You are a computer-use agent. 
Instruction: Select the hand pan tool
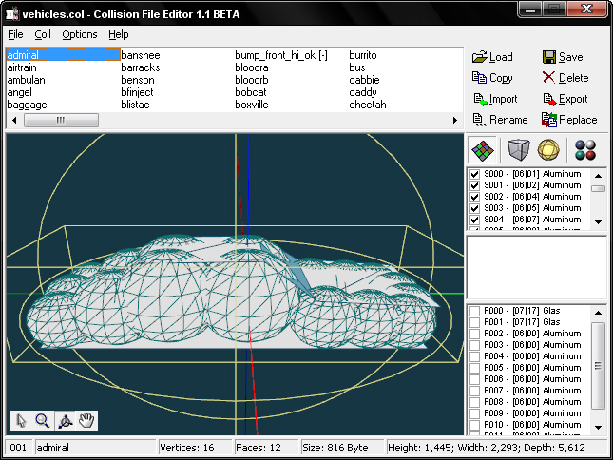point(86,421)
